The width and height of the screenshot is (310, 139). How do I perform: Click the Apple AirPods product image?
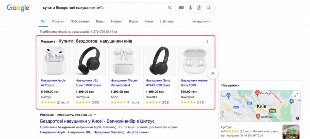54,61
